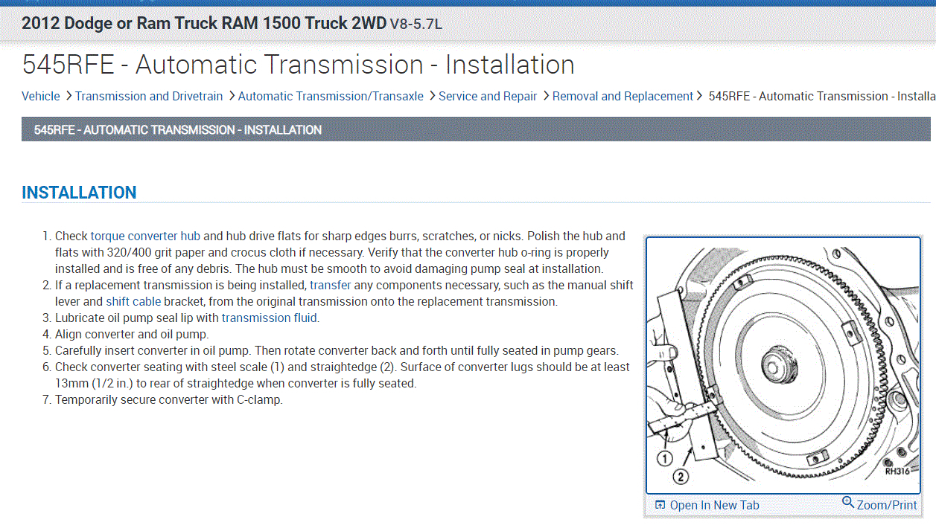Screen dimensions: 936x531
Task: Open Automatic Transmission/Transaxle breadcrumb
Action: tap(331, 96)
